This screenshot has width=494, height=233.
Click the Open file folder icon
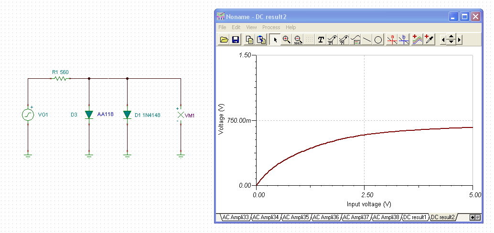pos(224,40)
